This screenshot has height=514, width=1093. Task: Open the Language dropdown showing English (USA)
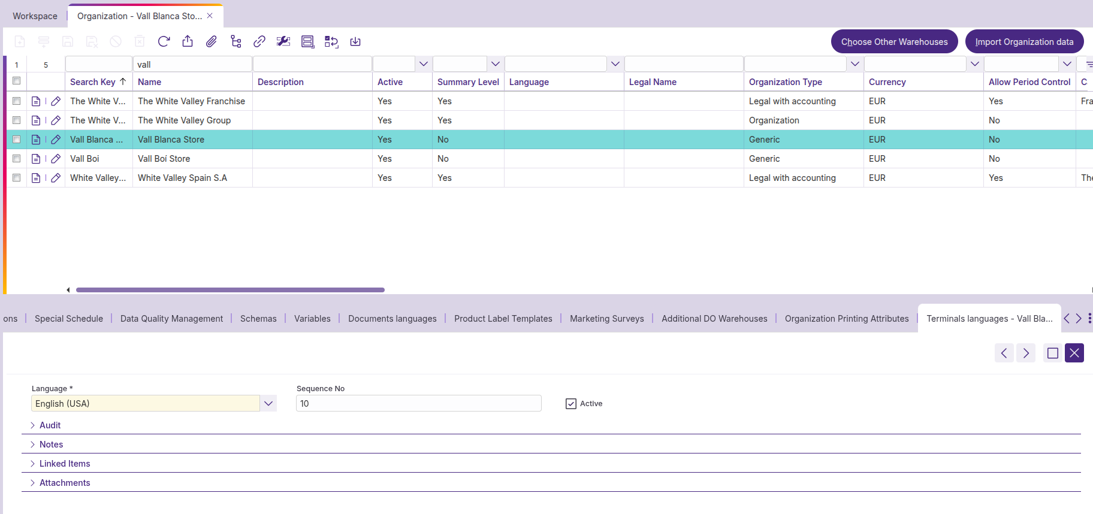click(x=268, y=404)
